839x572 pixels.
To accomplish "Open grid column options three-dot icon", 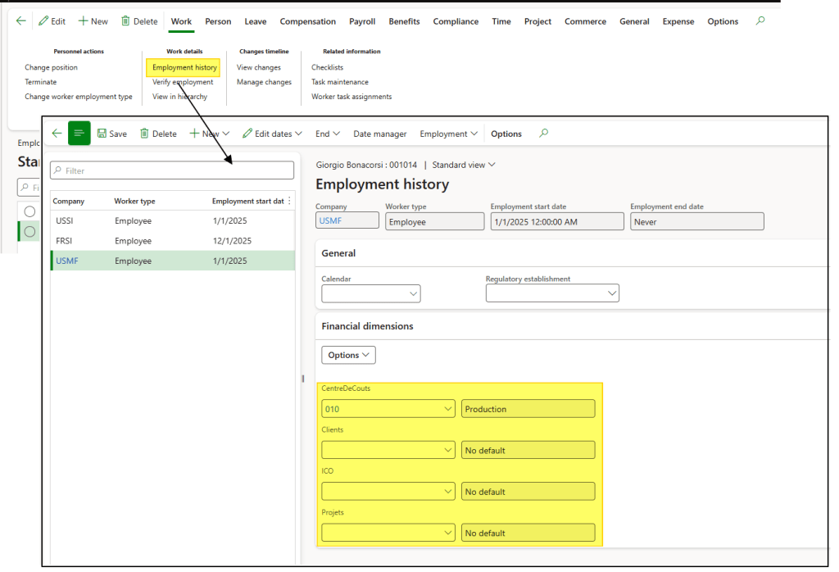I will 289,201.
